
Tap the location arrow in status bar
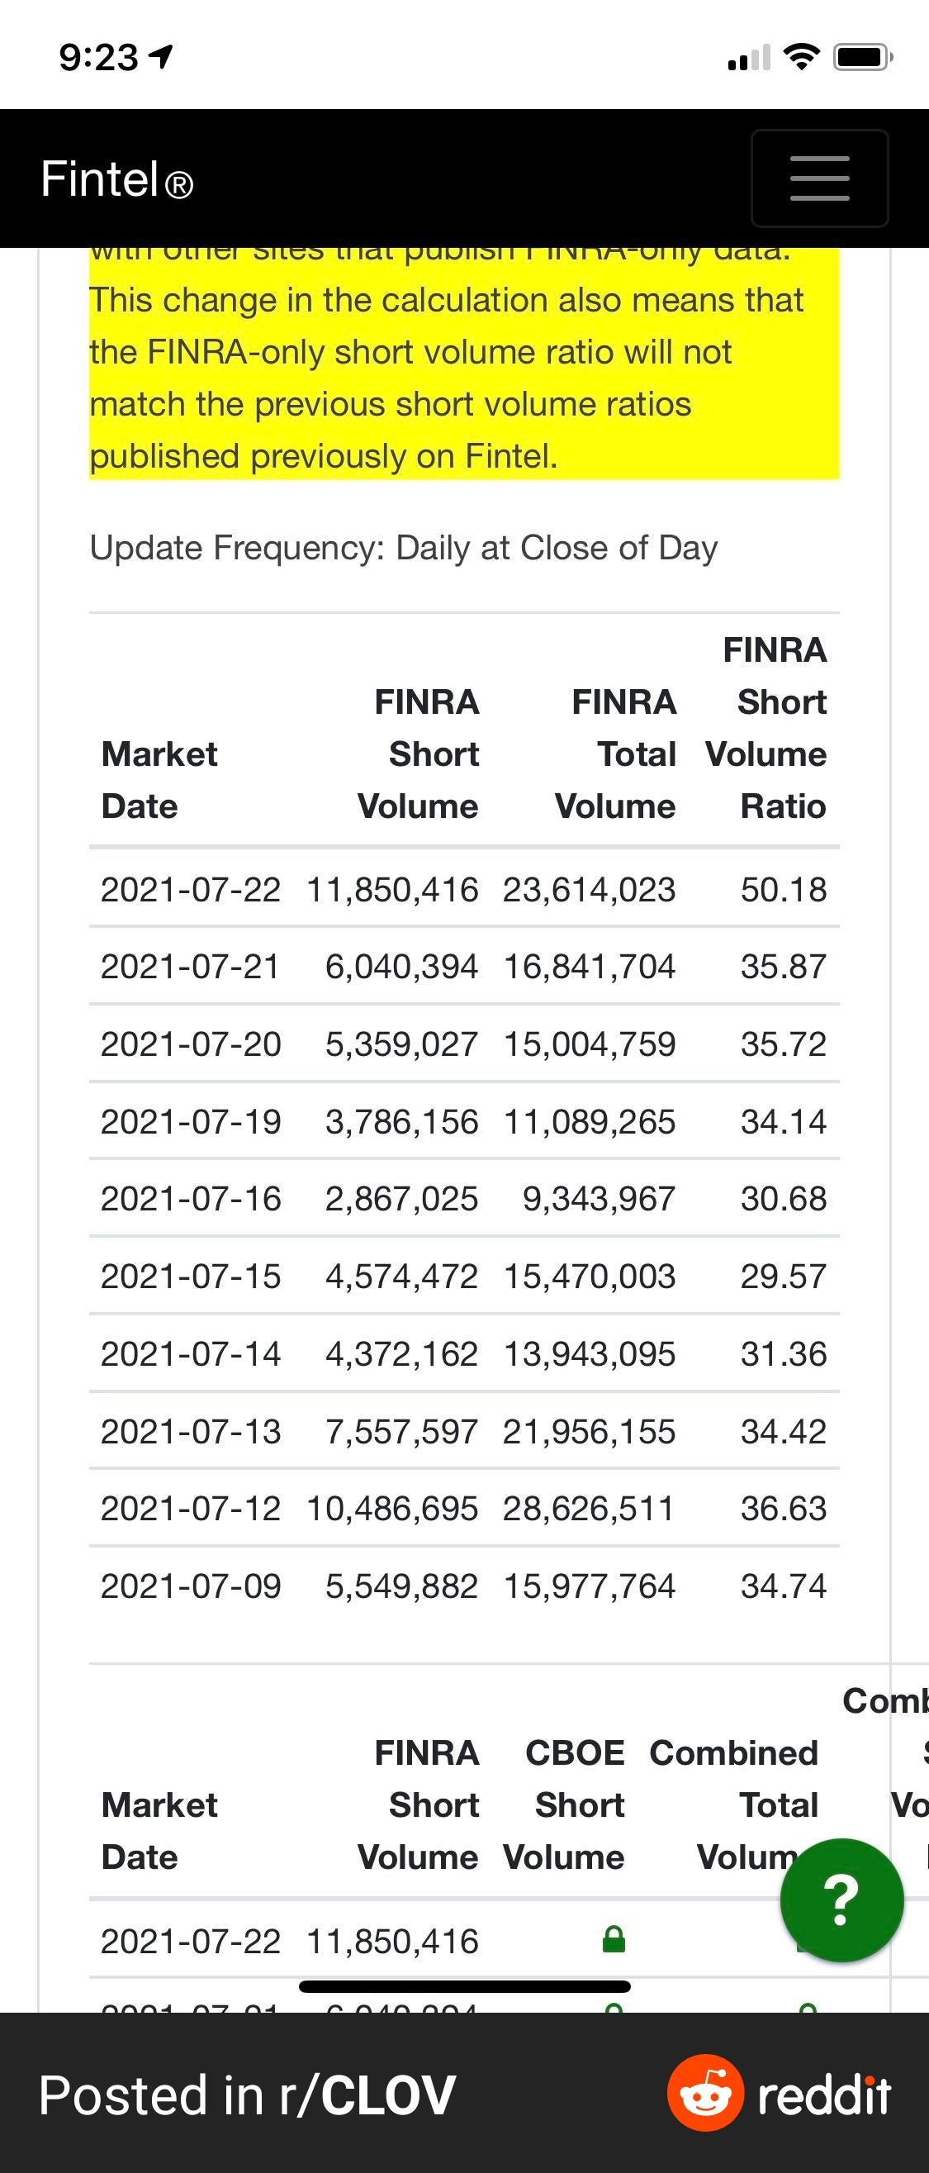tap(160, 56)
